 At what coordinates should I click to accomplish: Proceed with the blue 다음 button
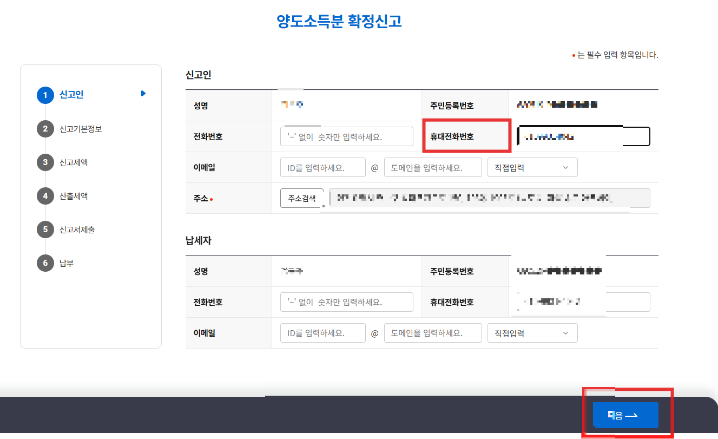point(625,415)
